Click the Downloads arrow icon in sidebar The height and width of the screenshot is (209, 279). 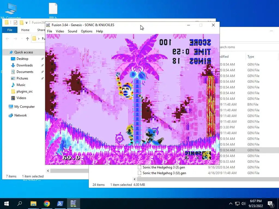coord(13,65)
